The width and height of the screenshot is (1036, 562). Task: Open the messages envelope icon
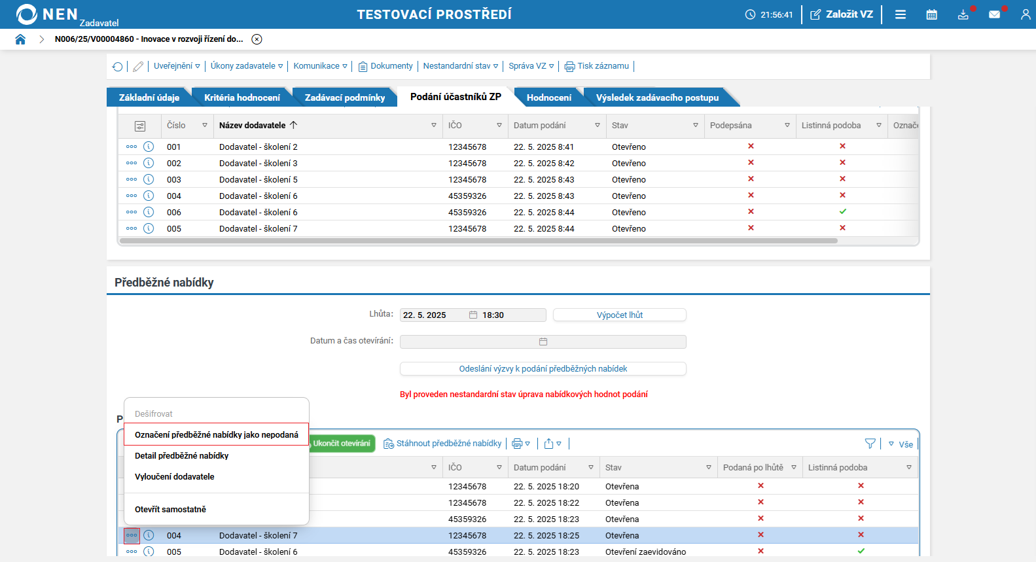pos(994,14)
